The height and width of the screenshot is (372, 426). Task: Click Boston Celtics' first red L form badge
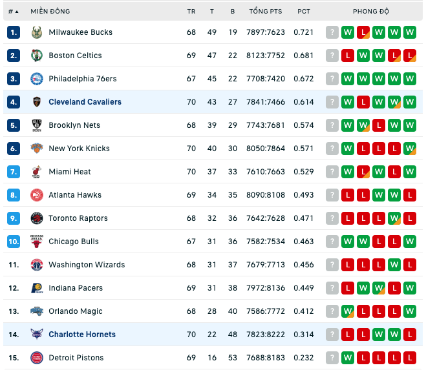348,56
